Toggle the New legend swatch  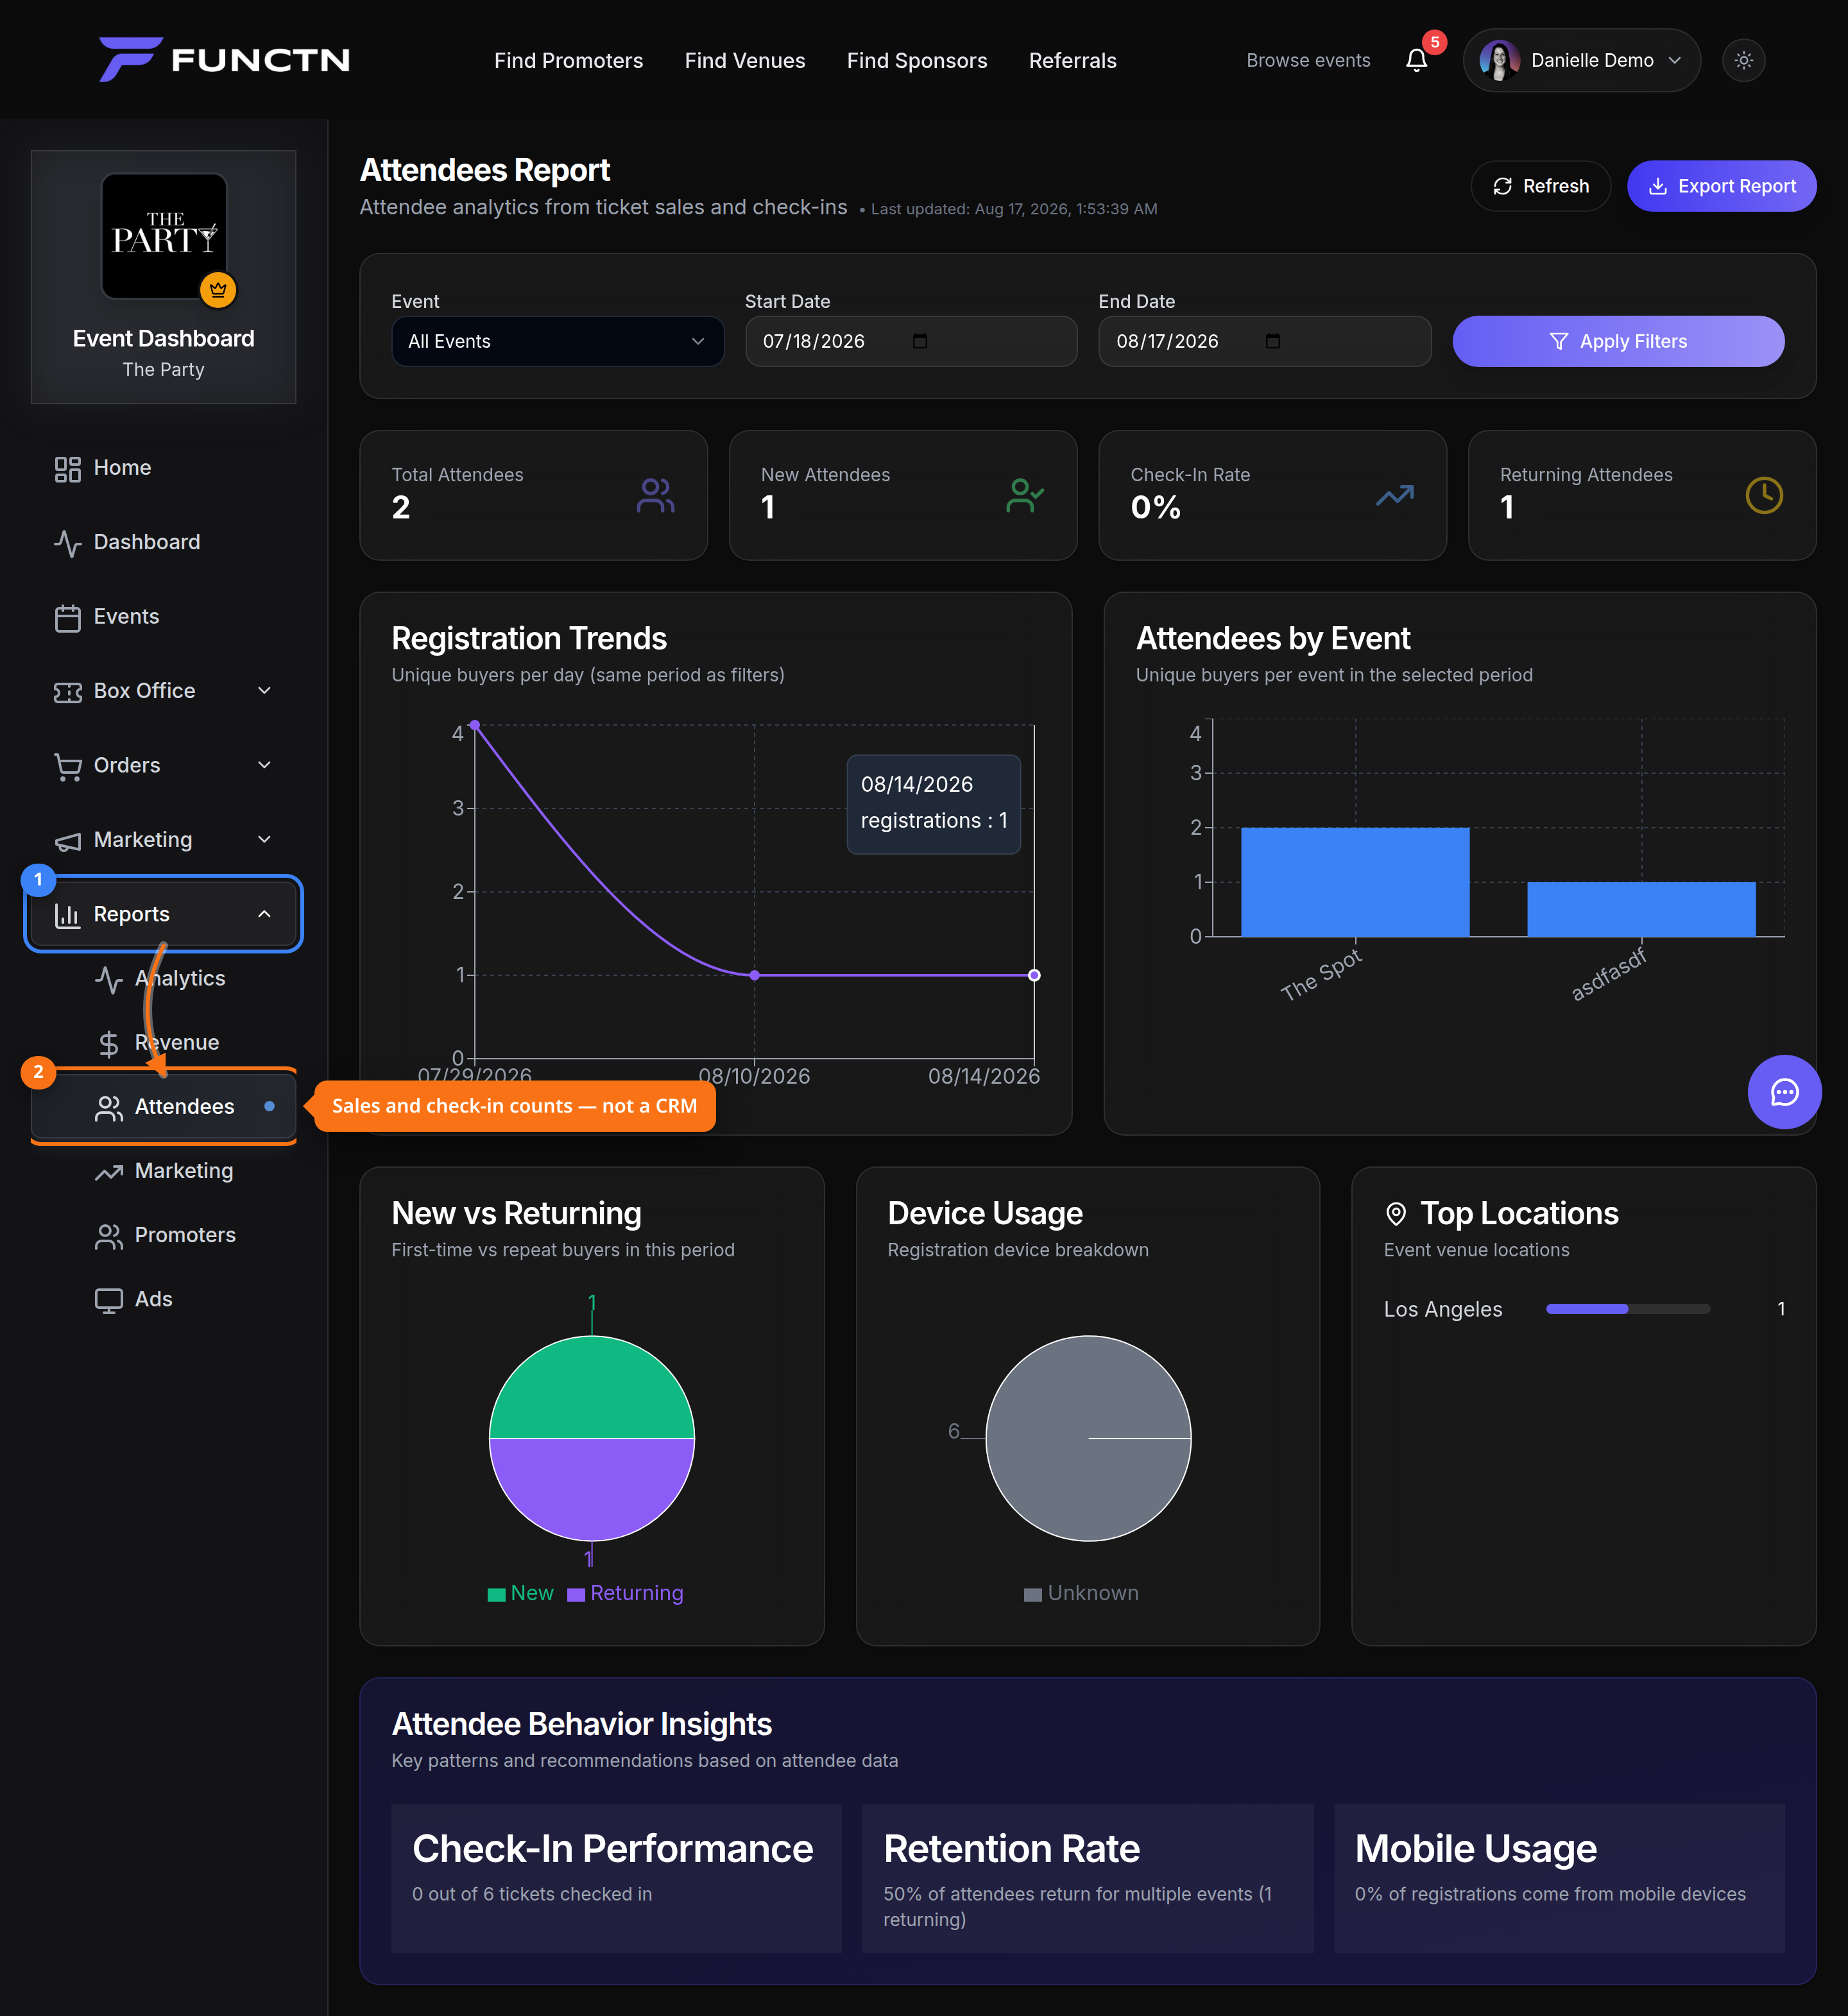[x=496, y=1594]
